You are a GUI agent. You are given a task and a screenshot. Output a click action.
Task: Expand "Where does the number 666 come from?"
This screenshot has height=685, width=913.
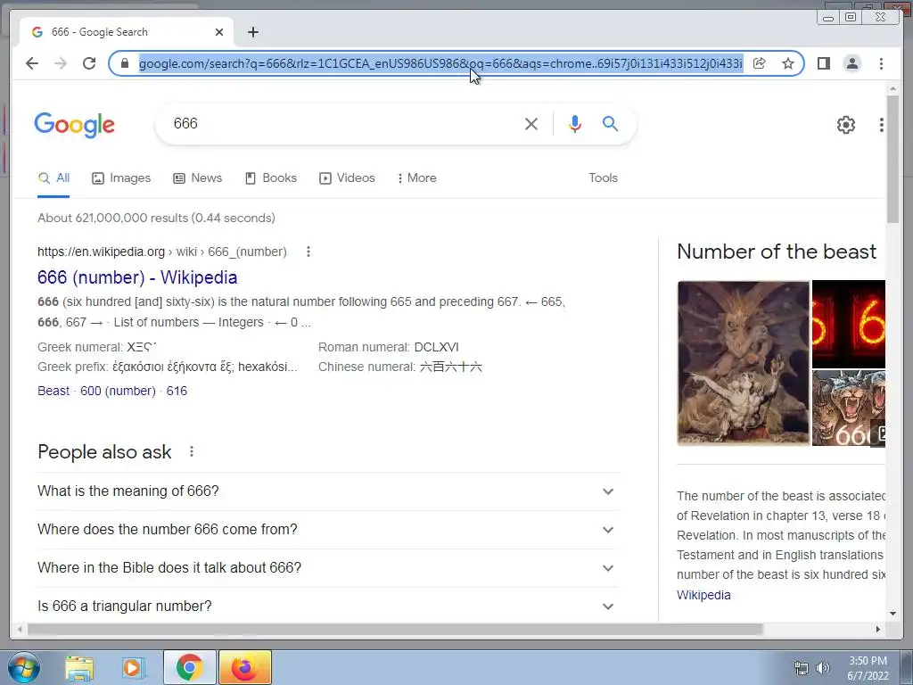point(328,530)
